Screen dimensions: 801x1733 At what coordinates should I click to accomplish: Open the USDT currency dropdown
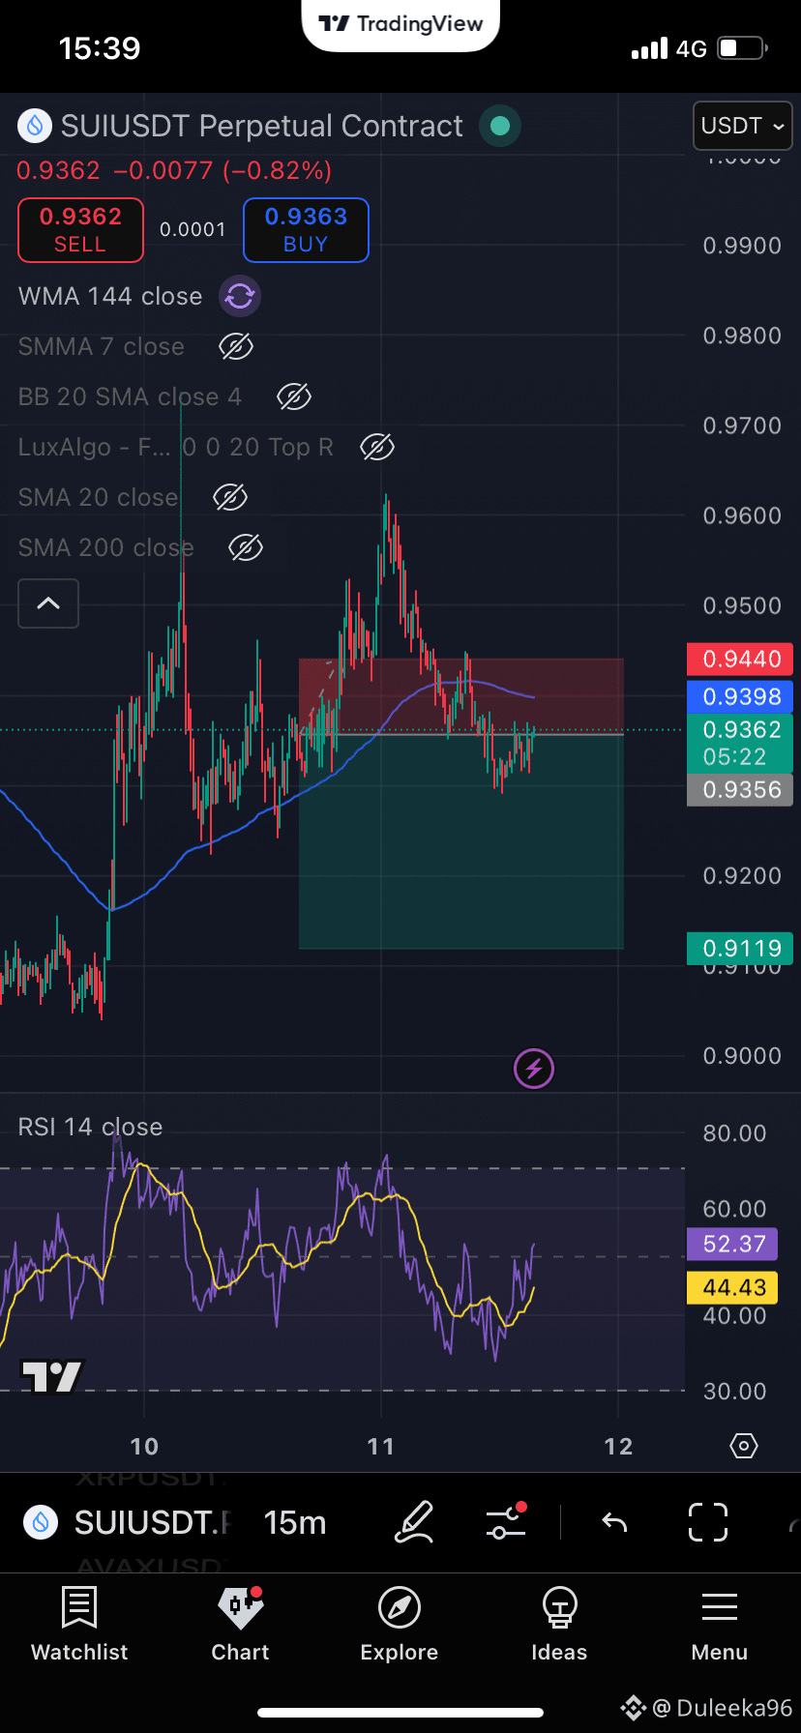tap(742, 126)
